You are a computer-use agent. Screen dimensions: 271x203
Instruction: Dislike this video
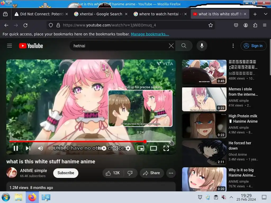point(130,173)
